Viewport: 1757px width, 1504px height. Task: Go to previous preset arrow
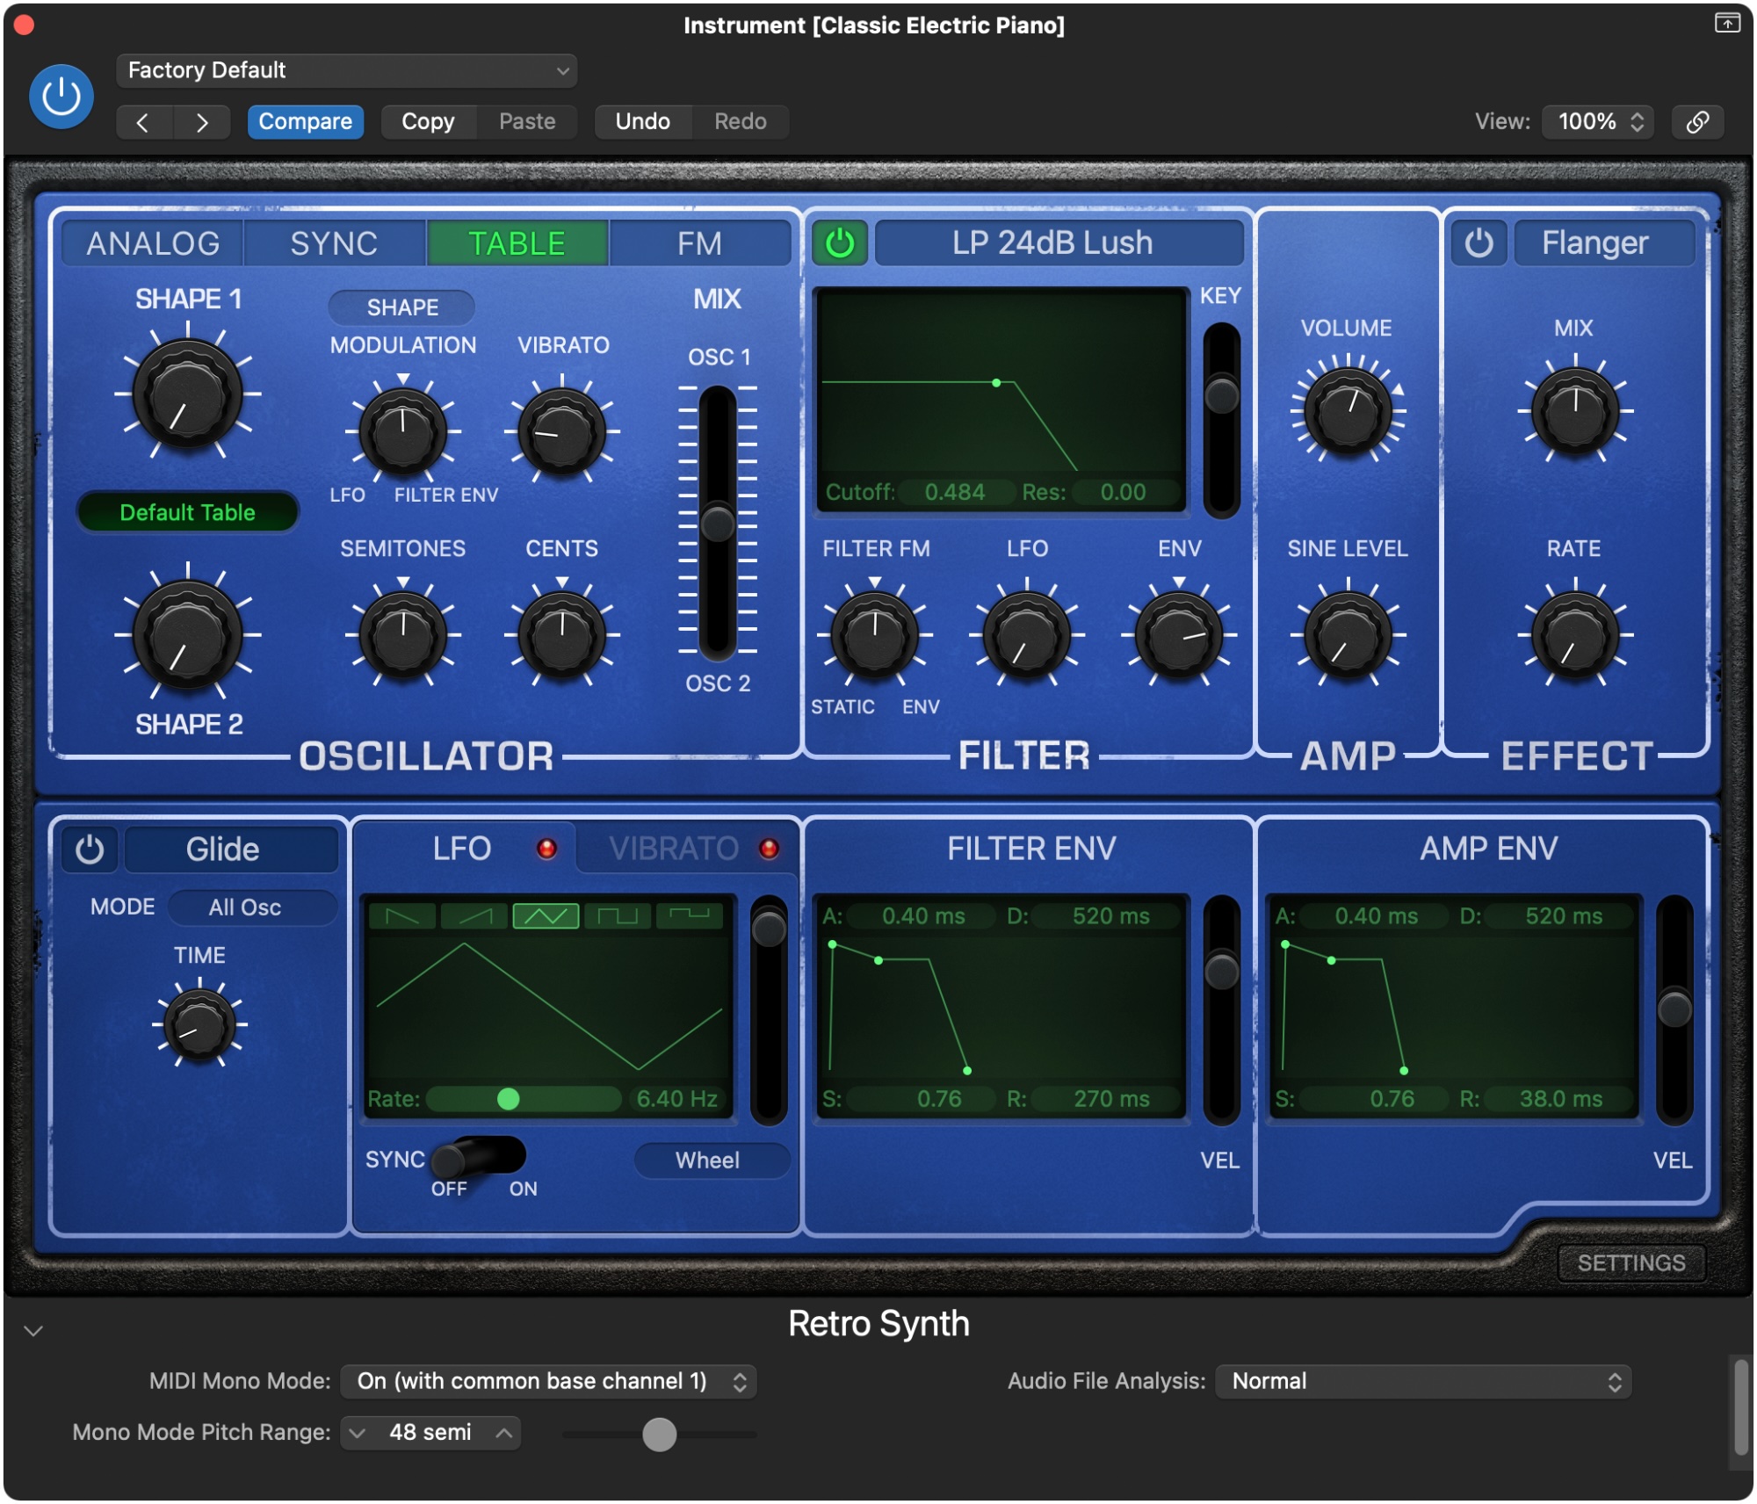(x=144, y=122)
